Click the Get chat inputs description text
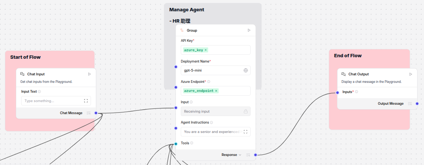 [x=46, y=81]
